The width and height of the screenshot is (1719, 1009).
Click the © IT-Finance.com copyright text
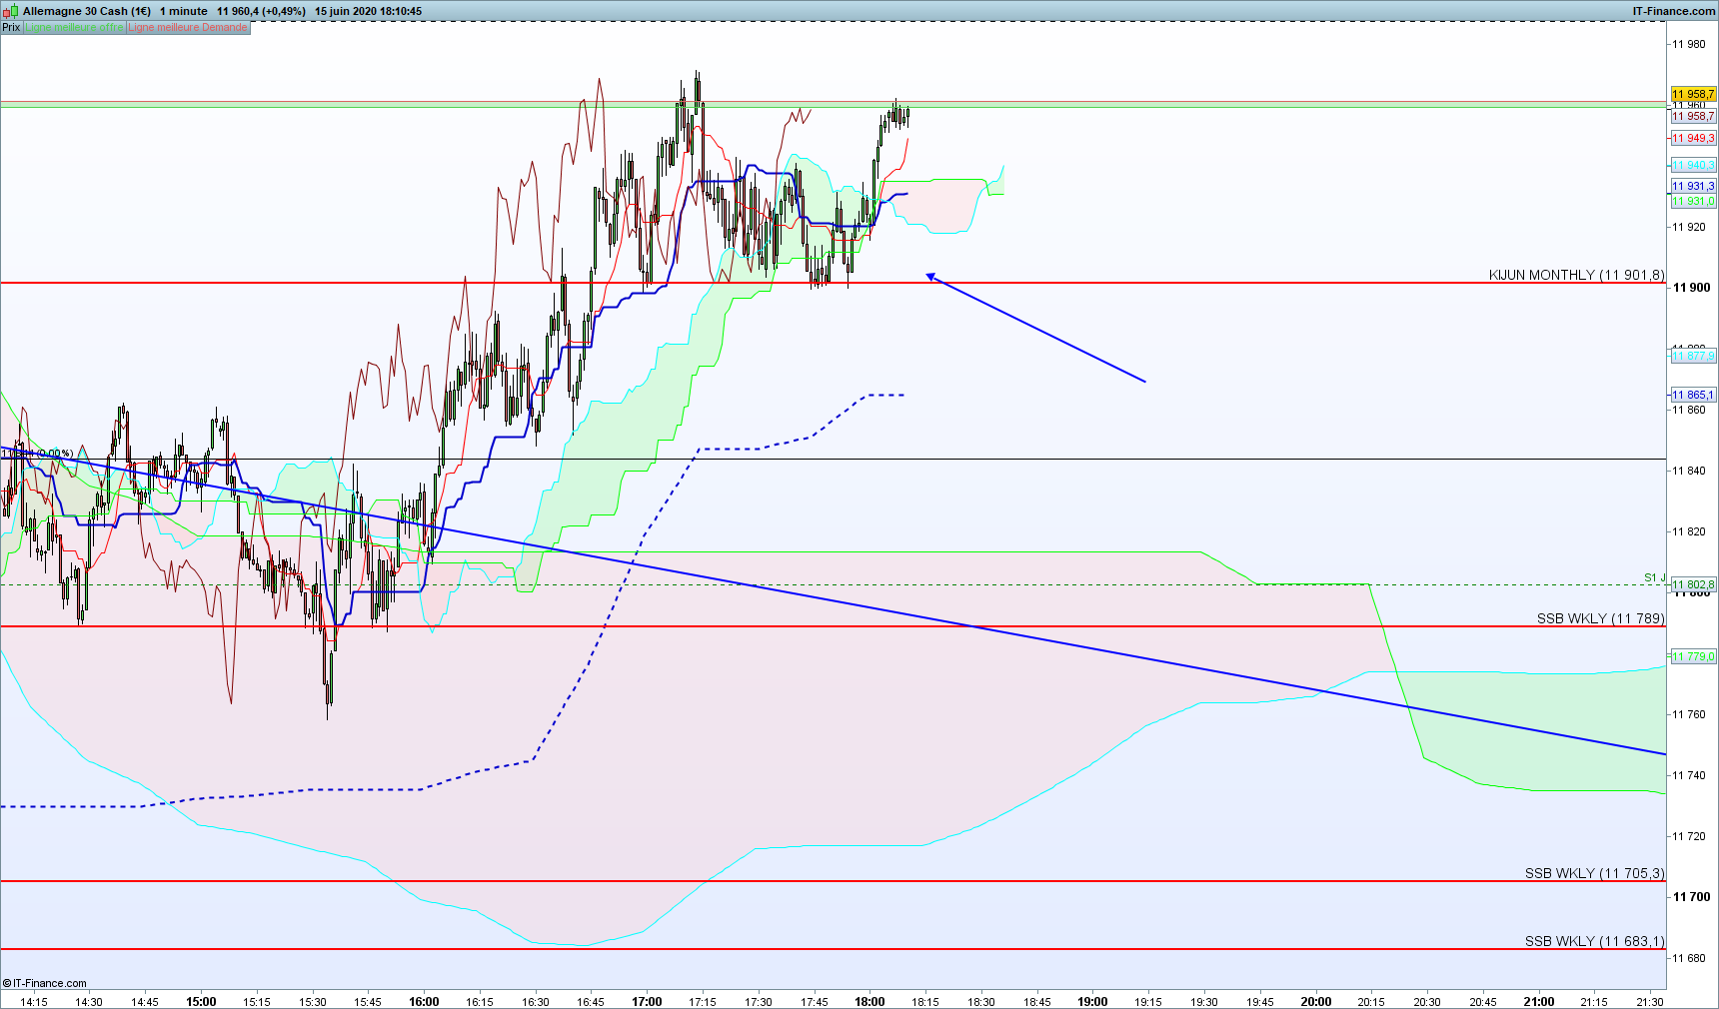[45, 983]
